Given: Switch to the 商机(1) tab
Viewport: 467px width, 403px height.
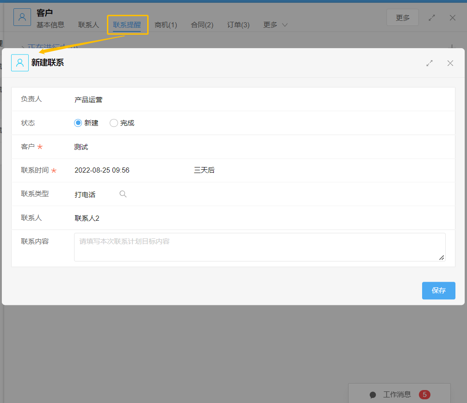Looking at the screenshot, I should click(166, 25).
